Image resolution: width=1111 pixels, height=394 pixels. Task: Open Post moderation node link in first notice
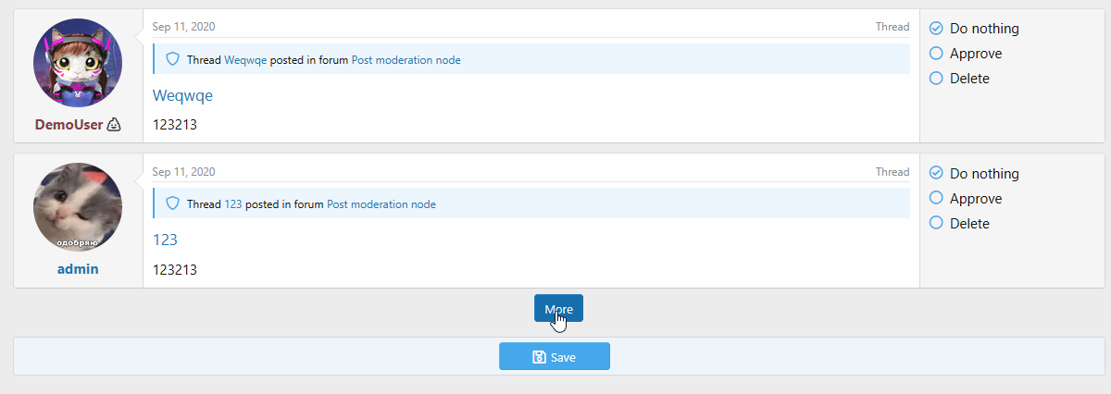point(406,59)
